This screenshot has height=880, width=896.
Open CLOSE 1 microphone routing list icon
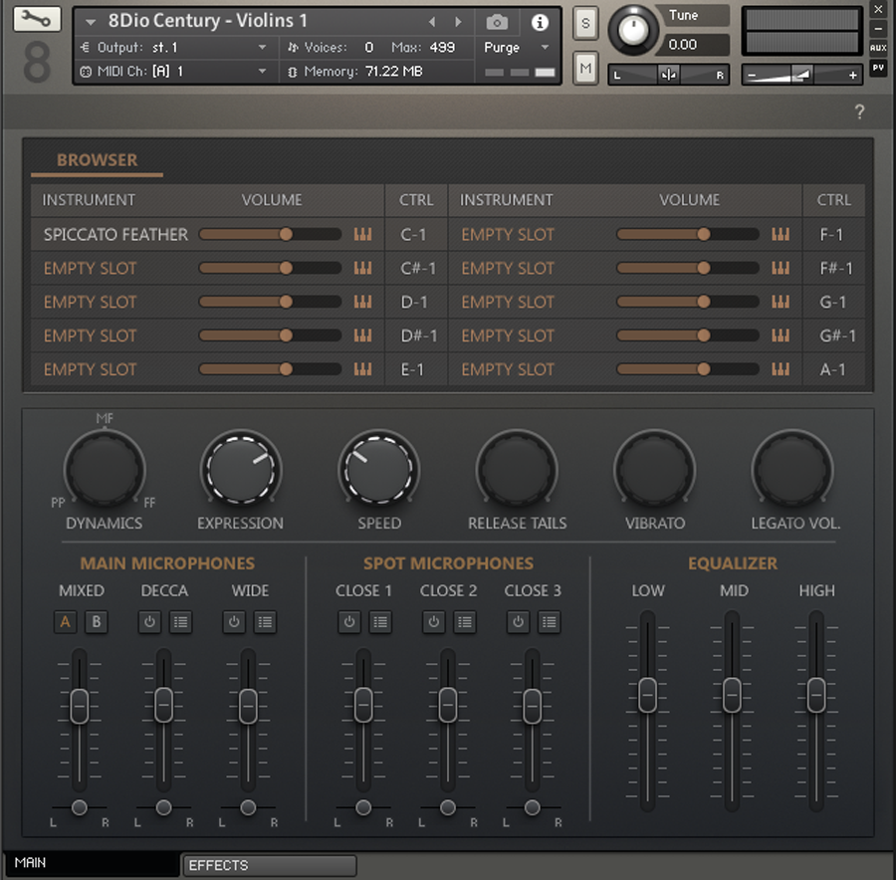(380, 622)
